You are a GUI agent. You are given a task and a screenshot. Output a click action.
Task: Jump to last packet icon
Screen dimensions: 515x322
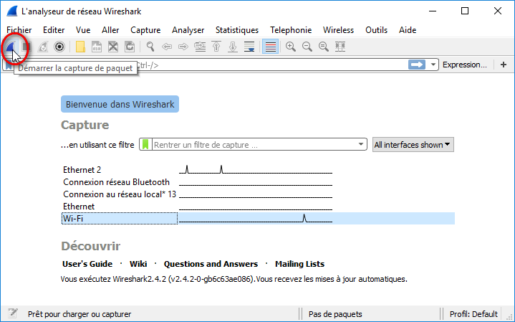(x=233, y=47)
